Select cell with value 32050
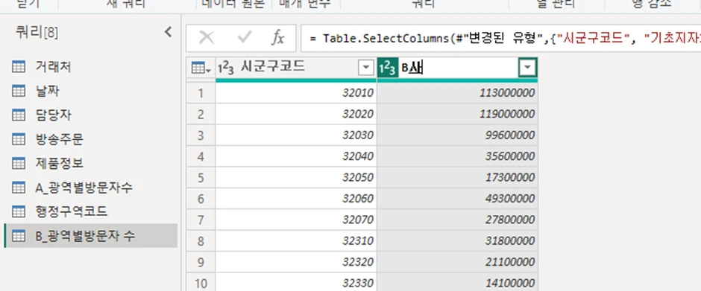This screenshot has height=291, width=701. click(296, 178)
